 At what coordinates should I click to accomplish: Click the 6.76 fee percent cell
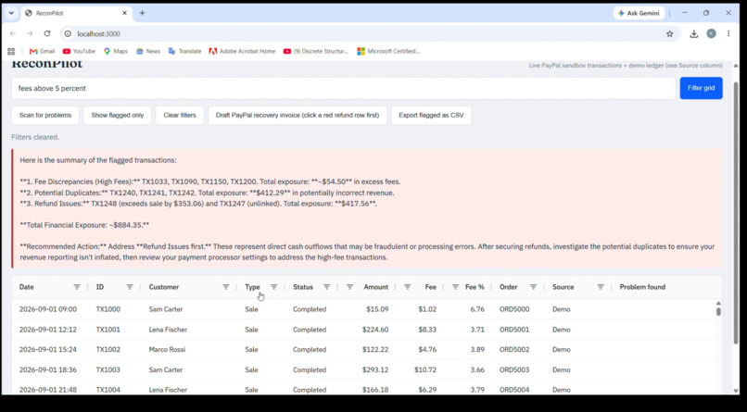click(x=477, y=309)
